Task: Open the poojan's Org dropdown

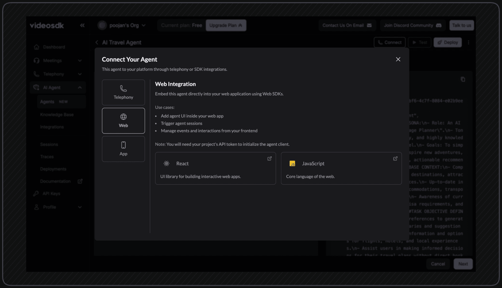Action: 144,25
